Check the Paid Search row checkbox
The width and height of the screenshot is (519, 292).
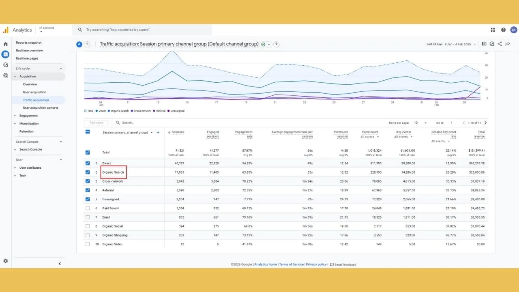click(x=88, y=208)
